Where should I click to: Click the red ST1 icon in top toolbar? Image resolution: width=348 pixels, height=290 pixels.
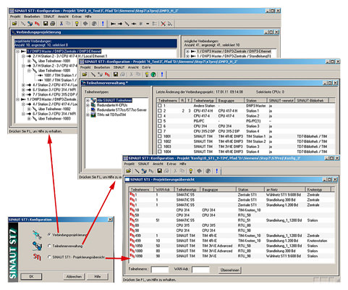pyautogui.click(x=37, y=24)
